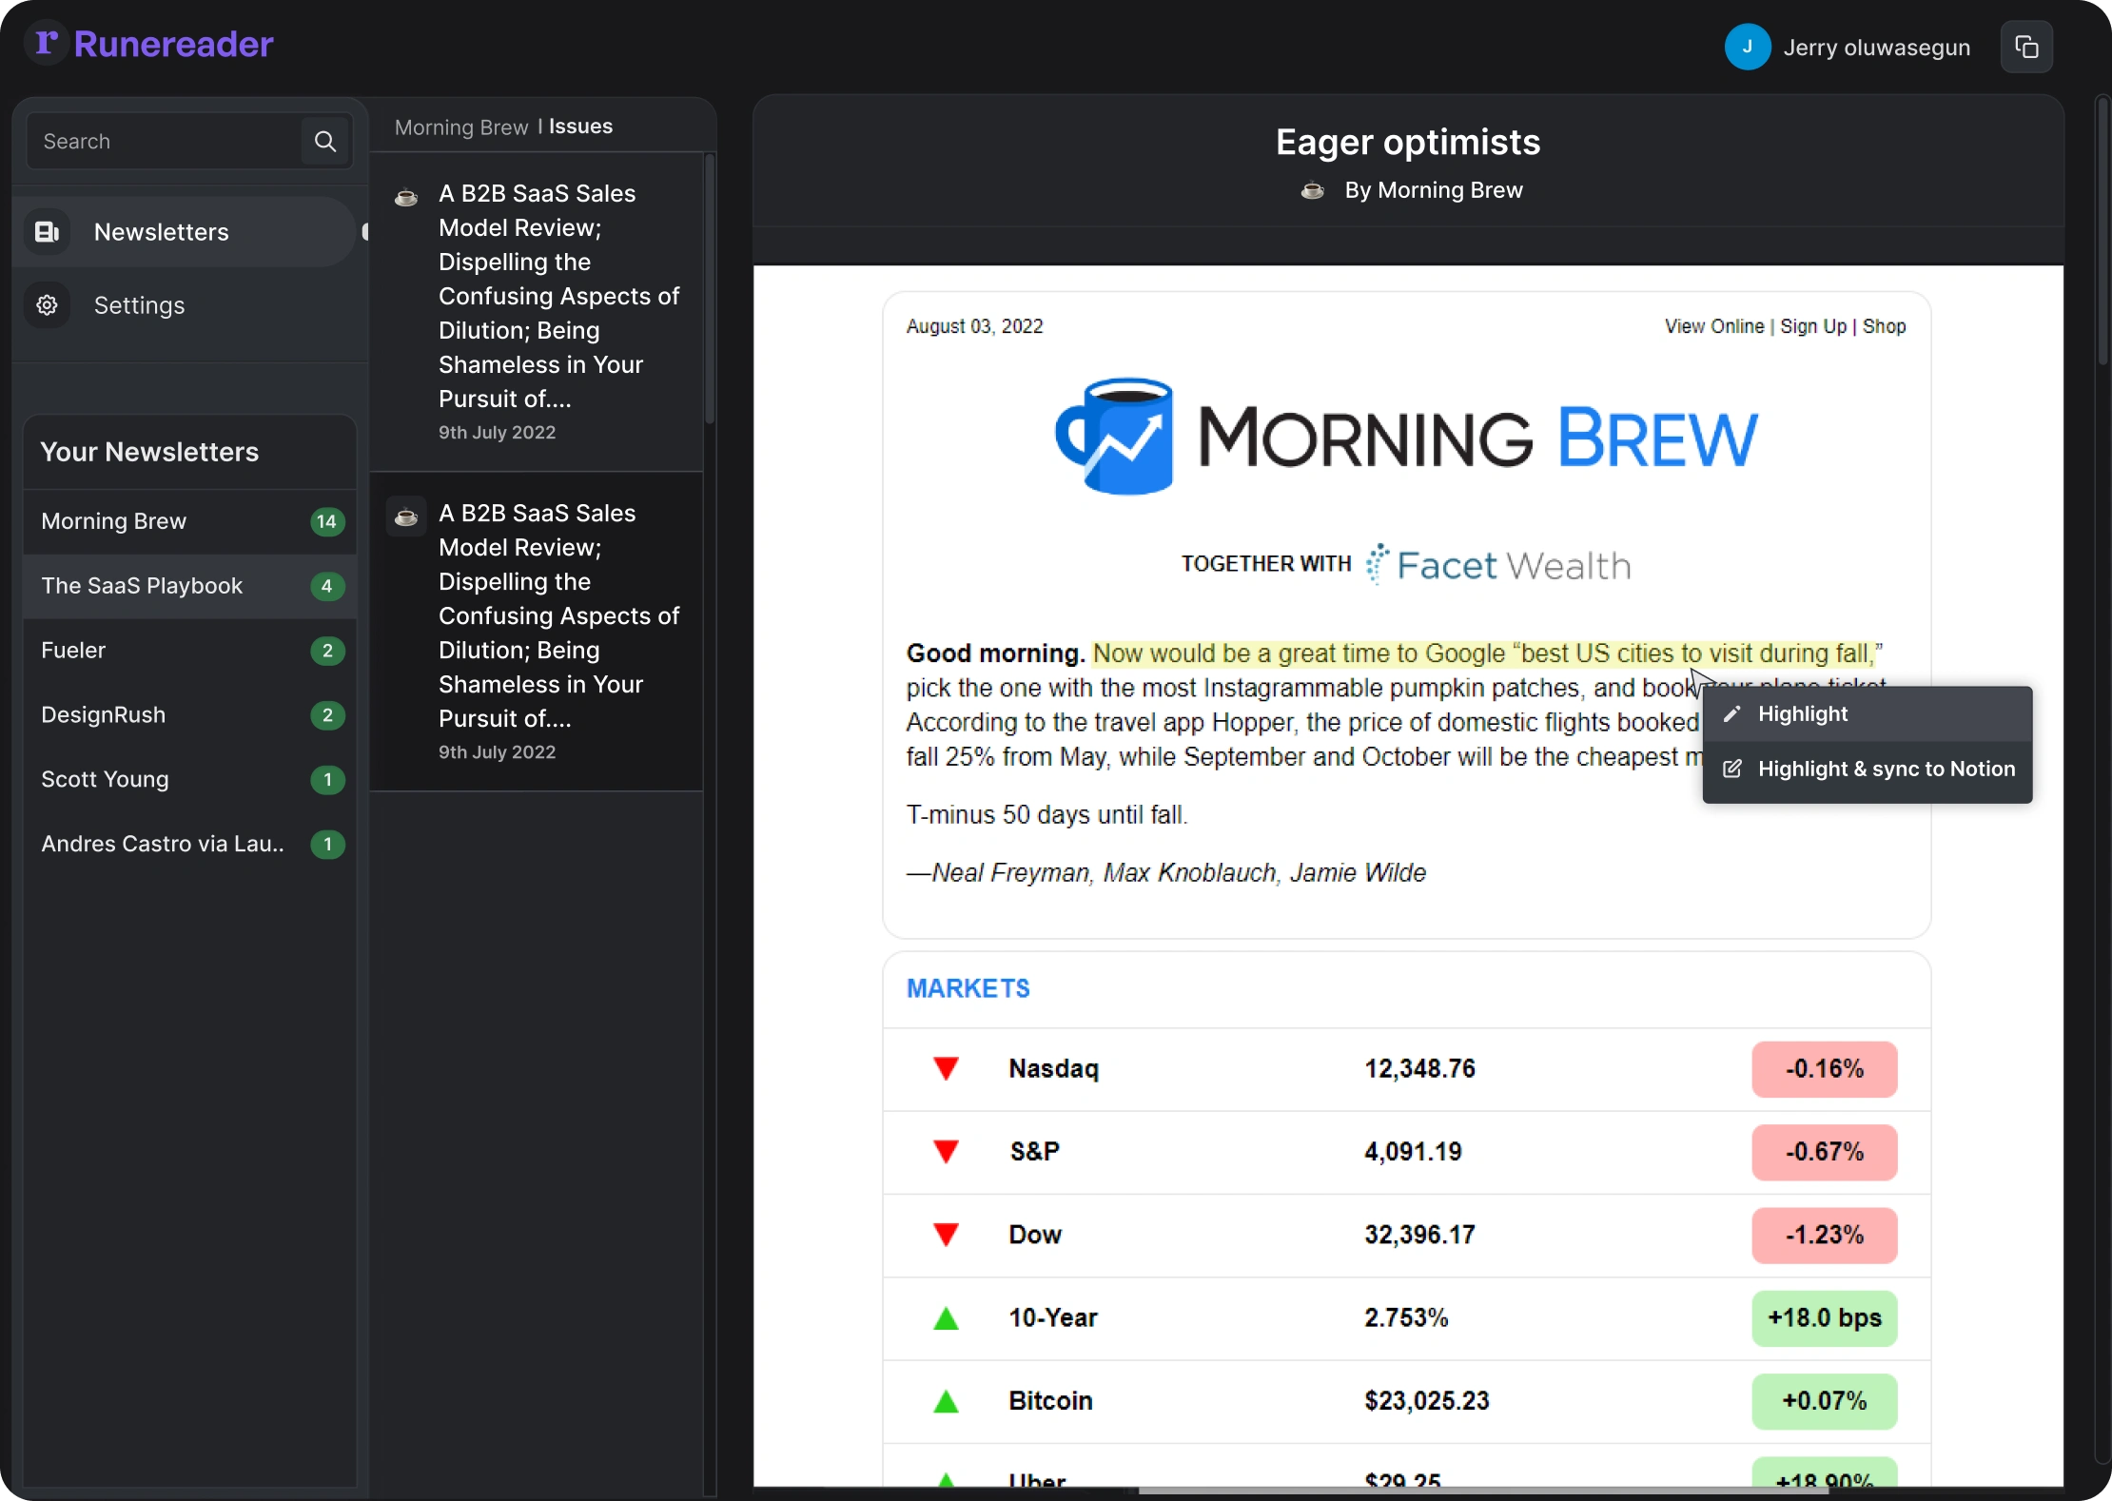Select Andres Castro via Lau.. newsletter

click(x=189, y=845)
